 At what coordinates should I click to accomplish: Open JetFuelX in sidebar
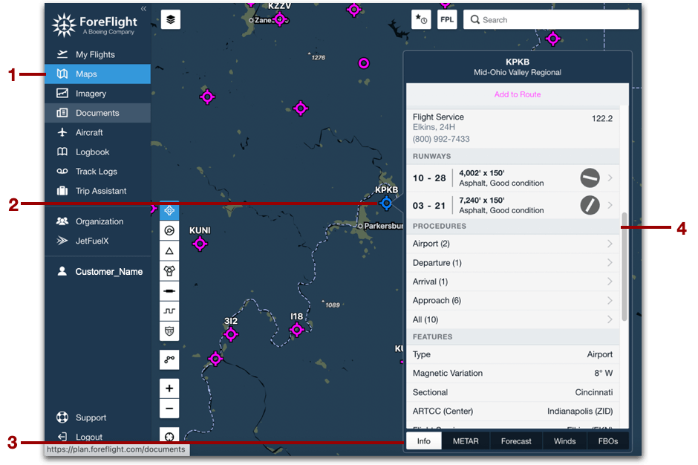[x=97, y=241]
